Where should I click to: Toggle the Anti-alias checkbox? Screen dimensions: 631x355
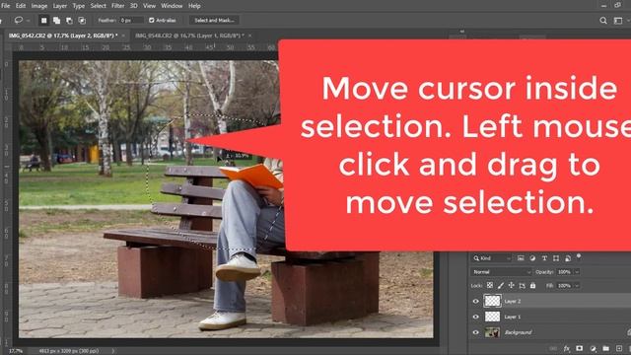coord(151,20)
